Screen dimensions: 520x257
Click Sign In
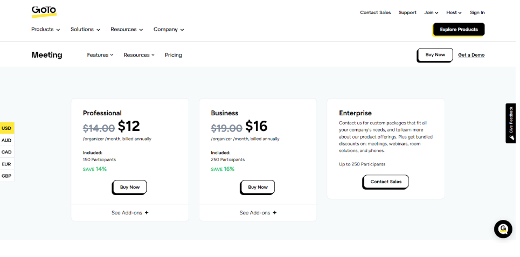[x=477, y=12]
